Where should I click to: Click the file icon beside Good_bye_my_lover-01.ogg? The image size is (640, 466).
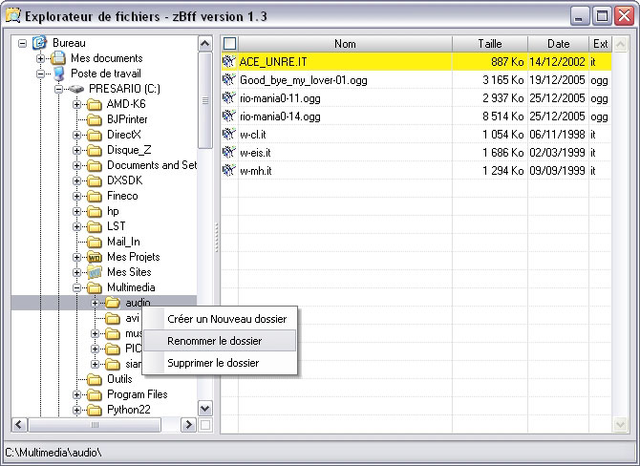coord(229,79)
